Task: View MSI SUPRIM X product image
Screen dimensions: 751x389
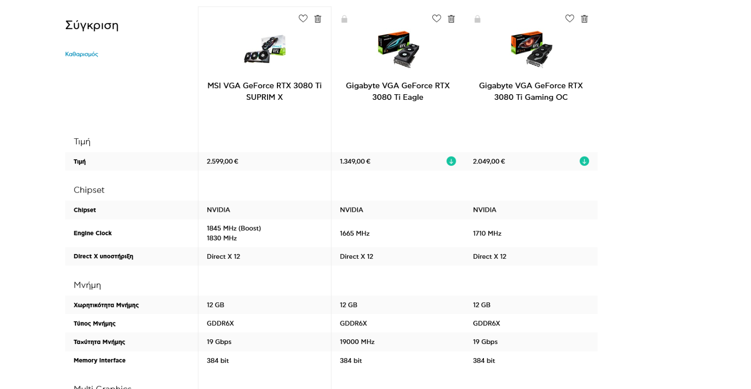Action: pyautogui.click(x=265, y=49)
